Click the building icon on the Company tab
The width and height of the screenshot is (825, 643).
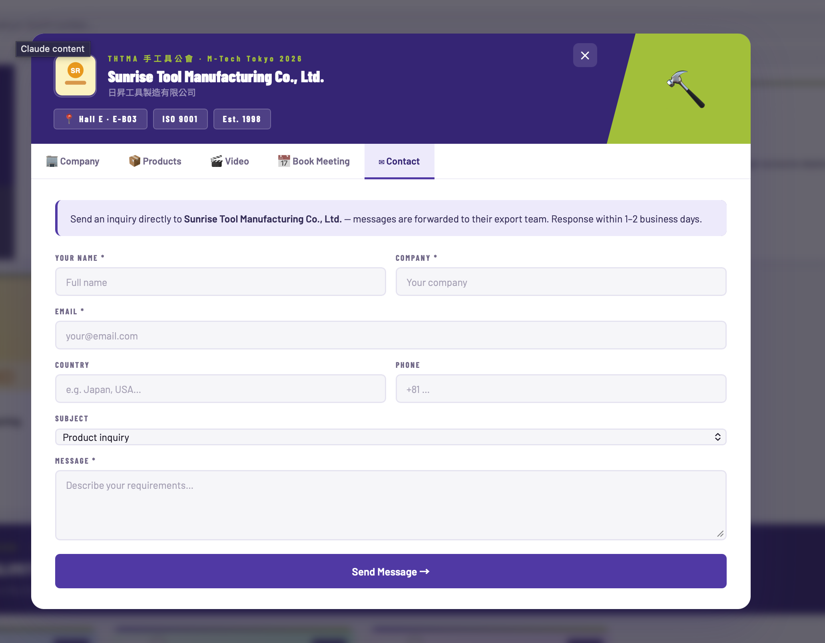(x=52, y=161)
